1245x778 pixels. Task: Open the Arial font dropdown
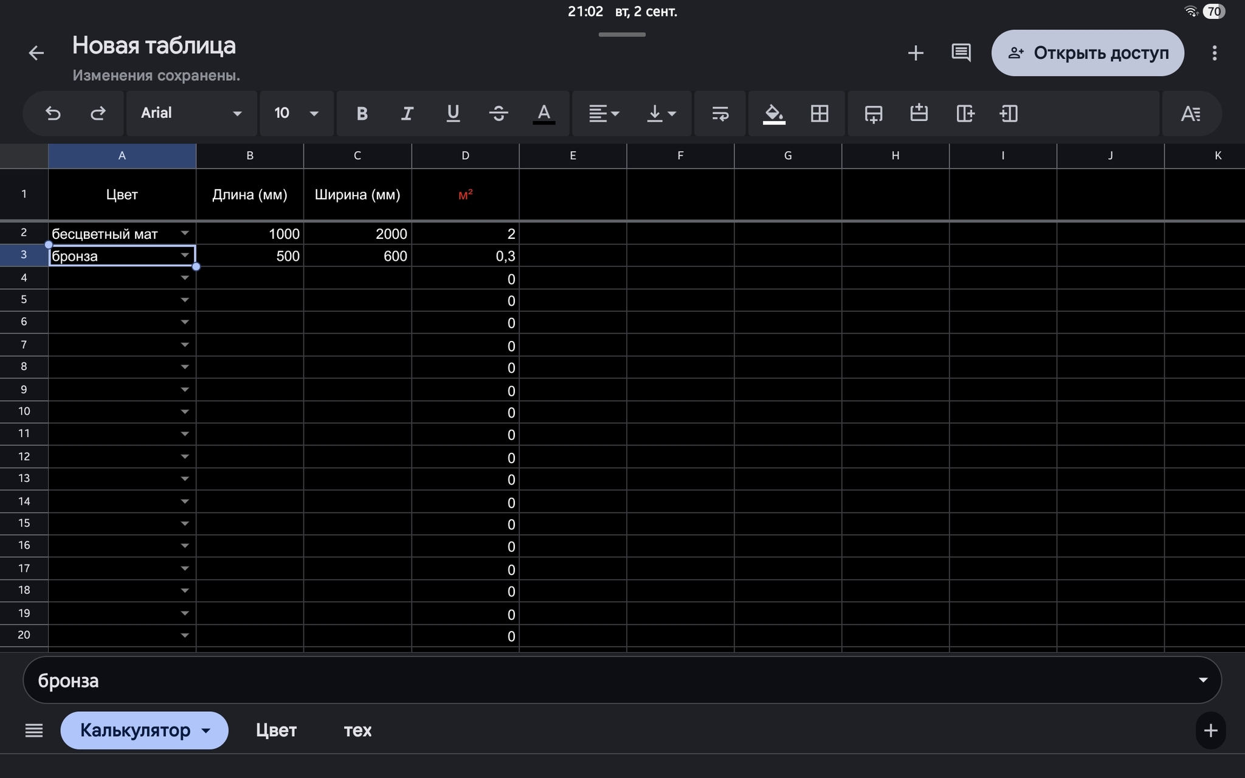point(191,114)
